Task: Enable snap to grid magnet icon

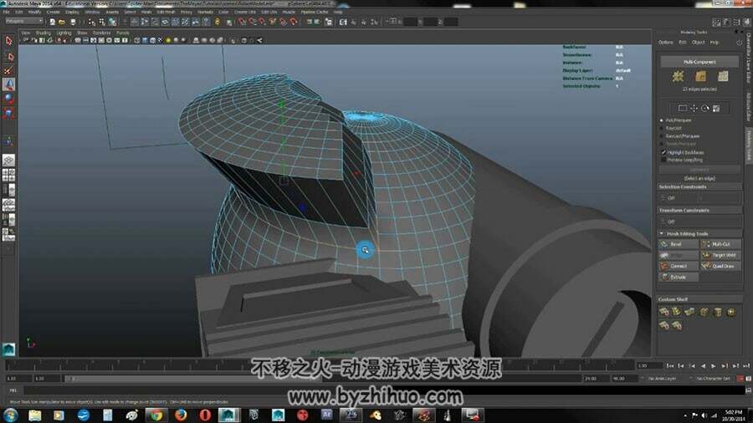Action: coord(242,22)
